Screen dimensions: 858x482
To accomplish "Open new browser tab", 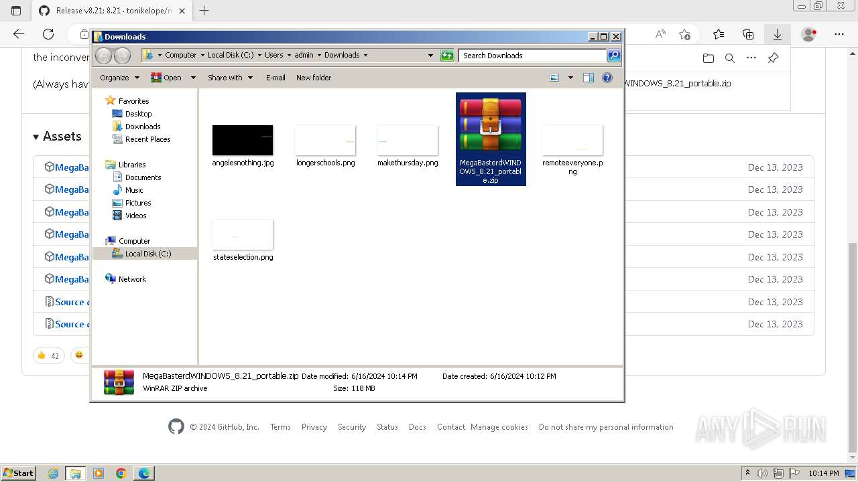I will 204,10.
